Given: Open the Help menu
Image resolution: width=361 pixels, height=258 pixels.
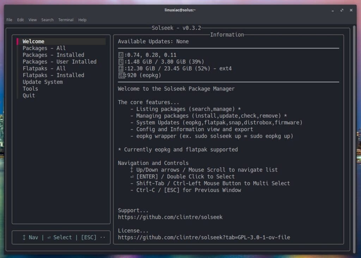Looking at the screenshot, I should pyautogui.click(x=82, y=20).
